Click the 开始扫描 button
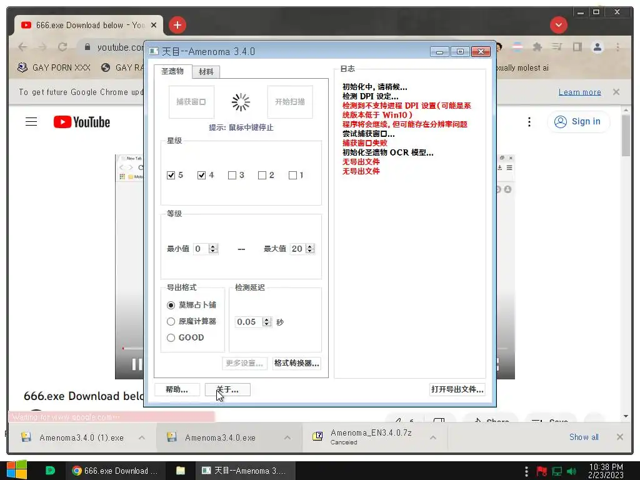640x480 pixels. 290,102
